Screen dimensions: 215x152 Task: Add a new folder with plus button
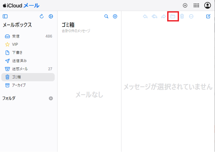[x=51, y=98]
